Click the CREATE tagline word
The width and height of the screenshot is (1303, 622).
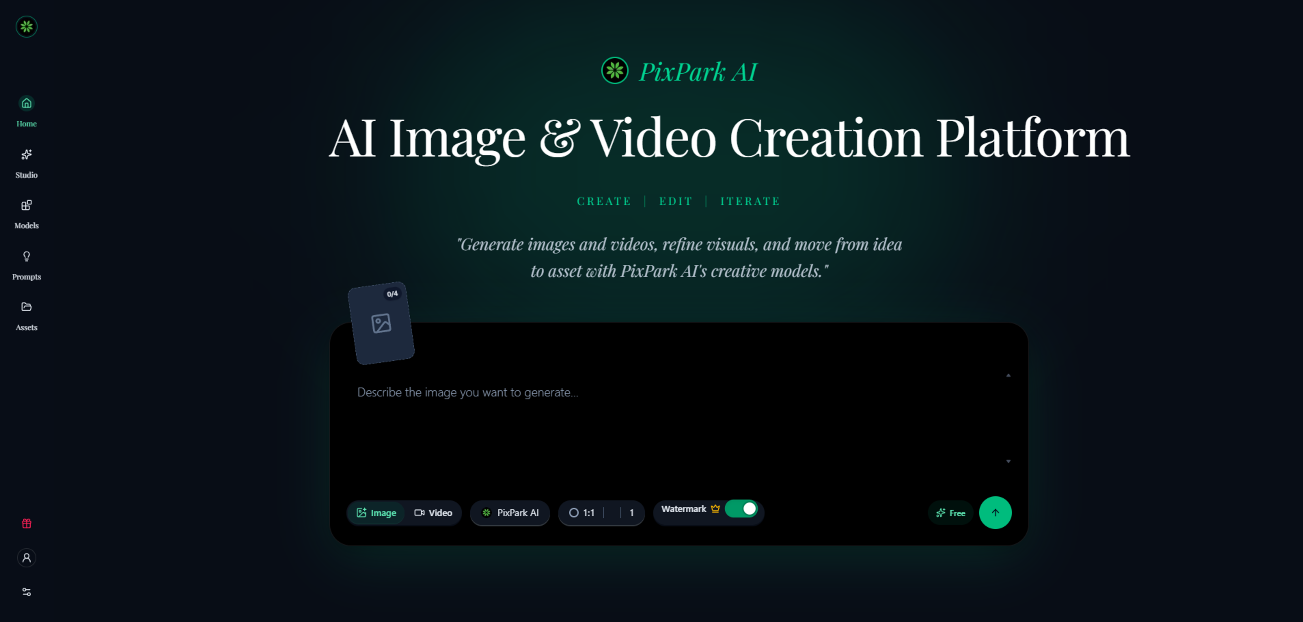pos(604,201)
